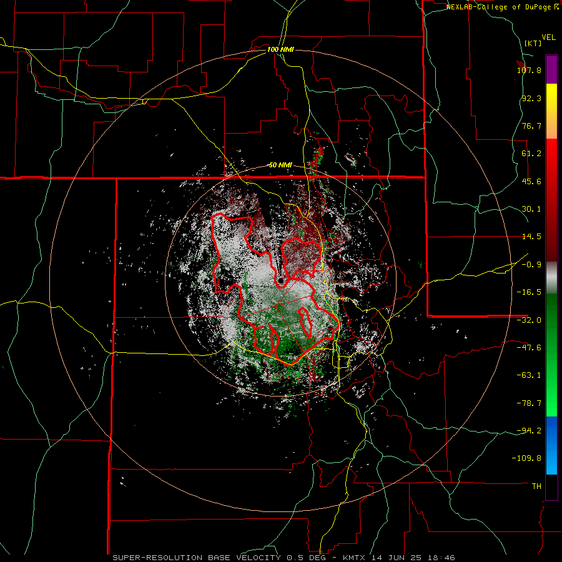Click the VEL legend title

pos(548,37)
